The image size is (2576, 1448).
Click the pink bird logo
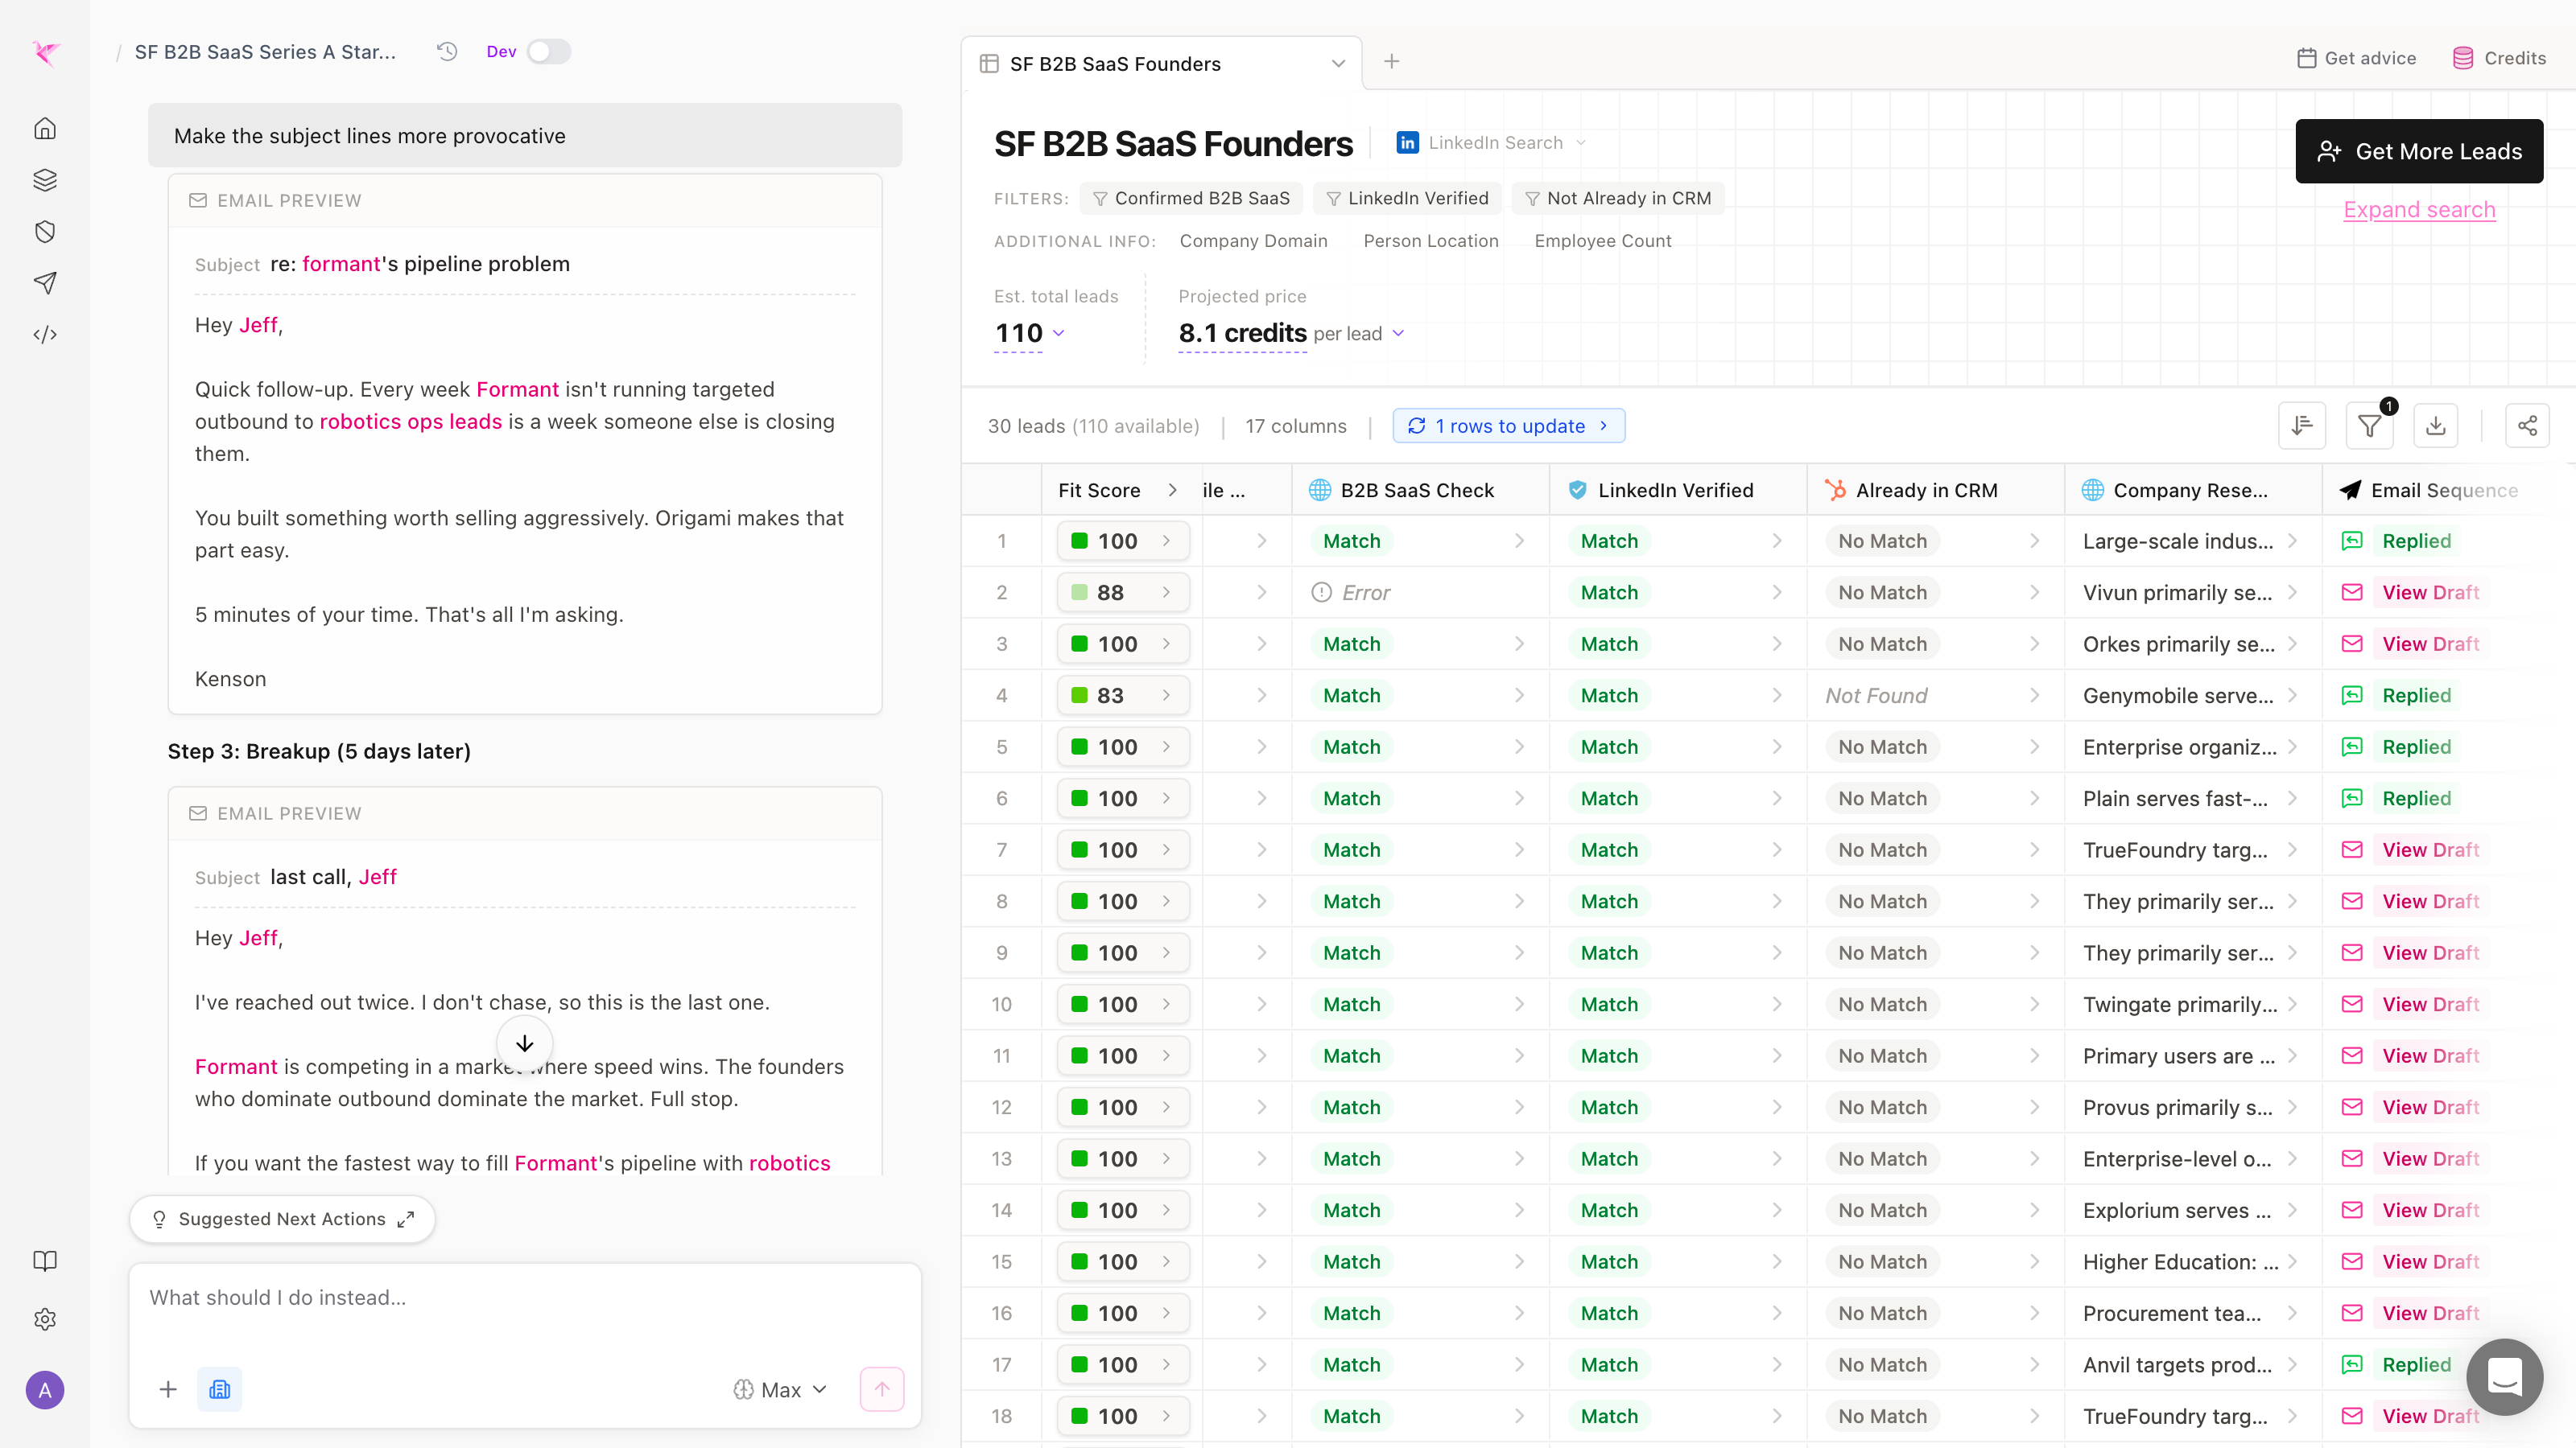tap(46, 52)
